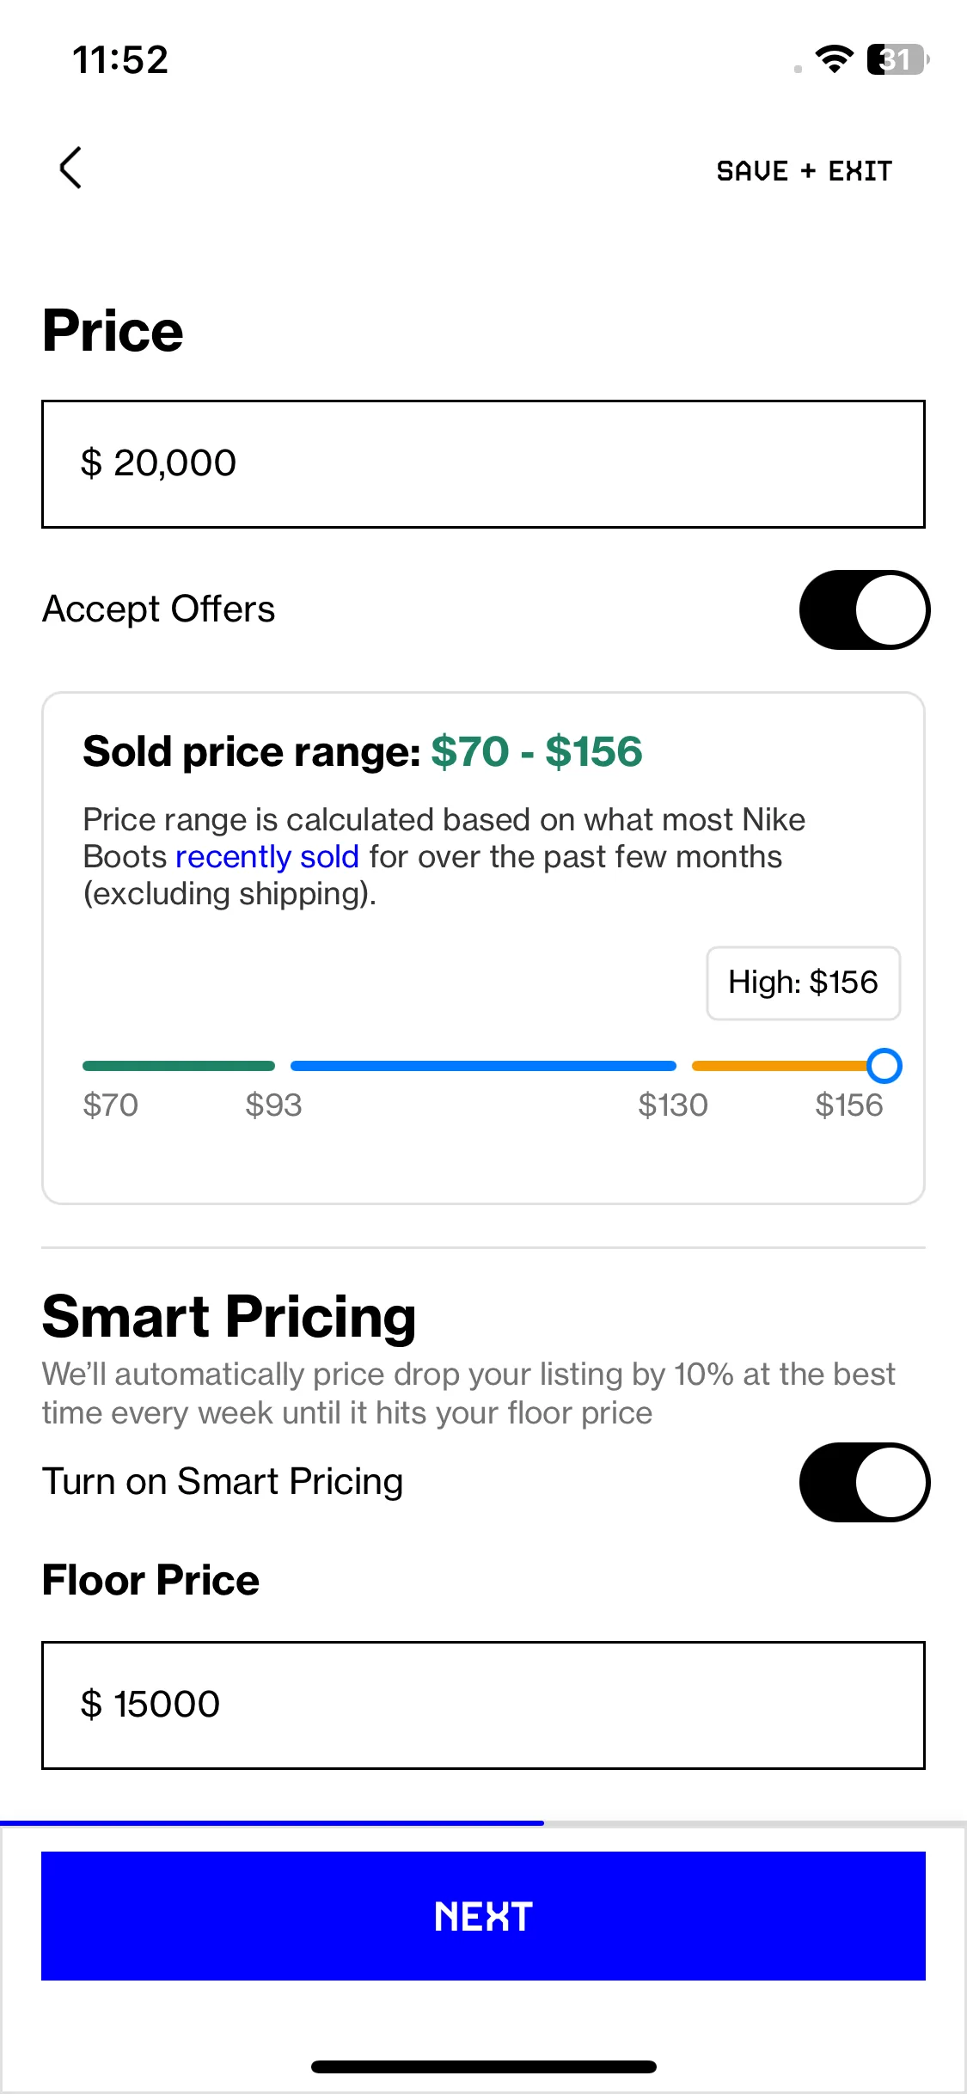Tap the $93 range label

[x=273, y=1105]
